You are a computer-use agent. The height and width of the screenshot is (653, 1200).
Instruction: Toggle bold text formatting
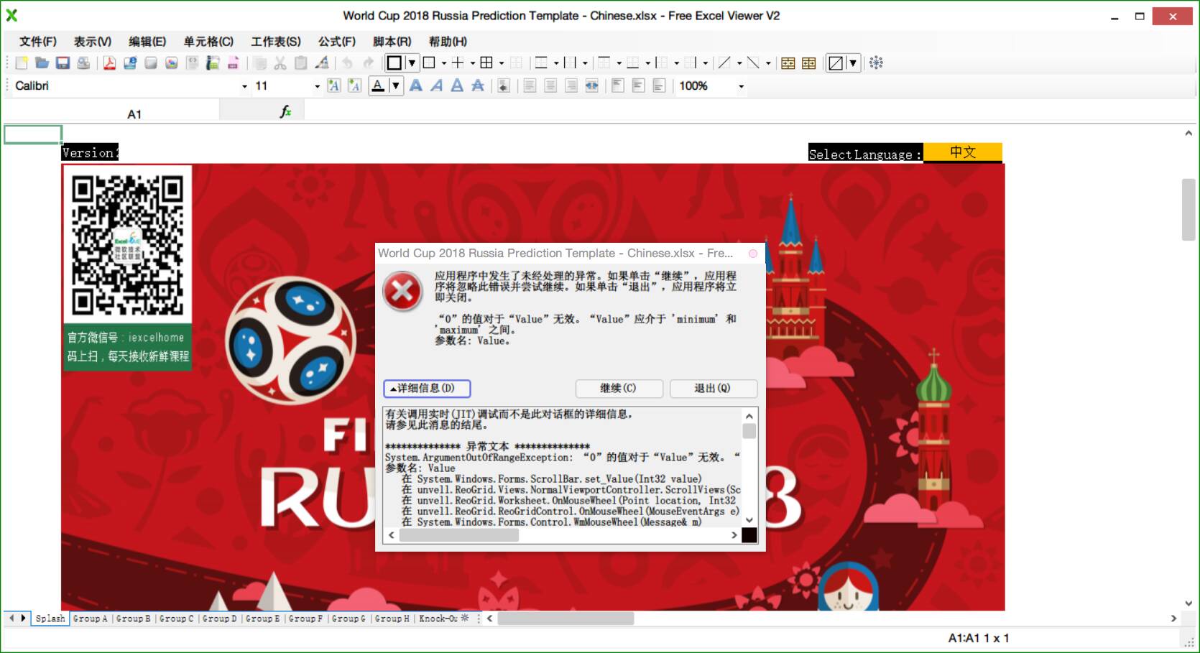416,86
